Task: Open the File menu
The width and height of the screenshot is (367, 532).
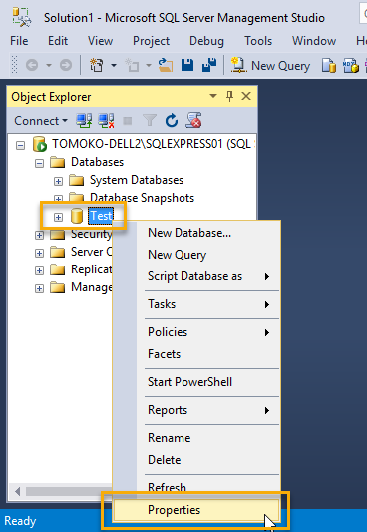Action: (x=19, y=41)
